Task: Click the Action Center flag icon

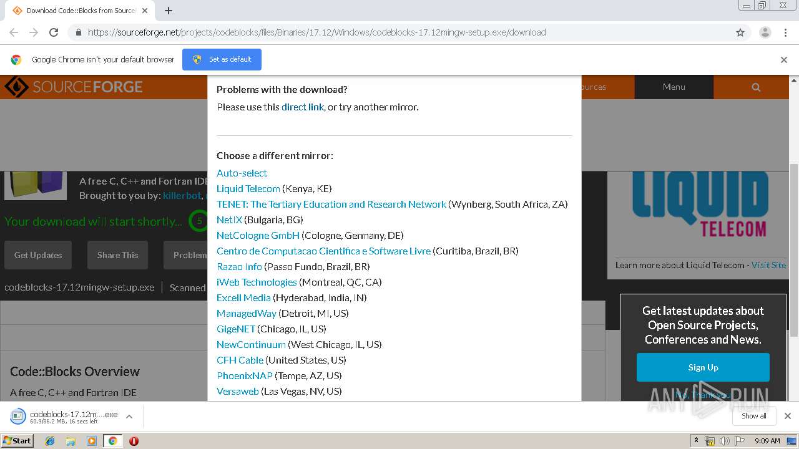Action: [x=740, y=441]
